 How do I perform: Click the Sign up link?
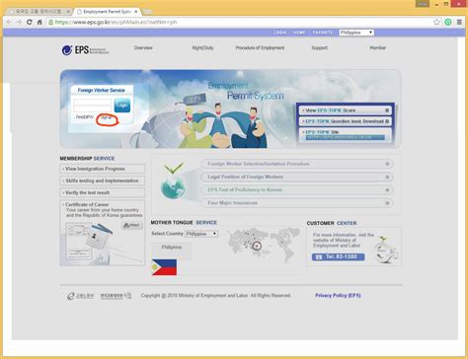(107, 118)
